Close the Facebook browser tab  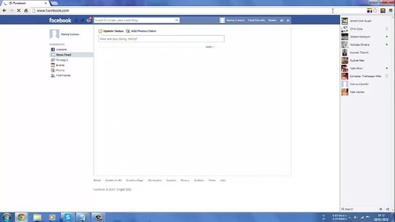pyautogui.click(x=46, y=3)
